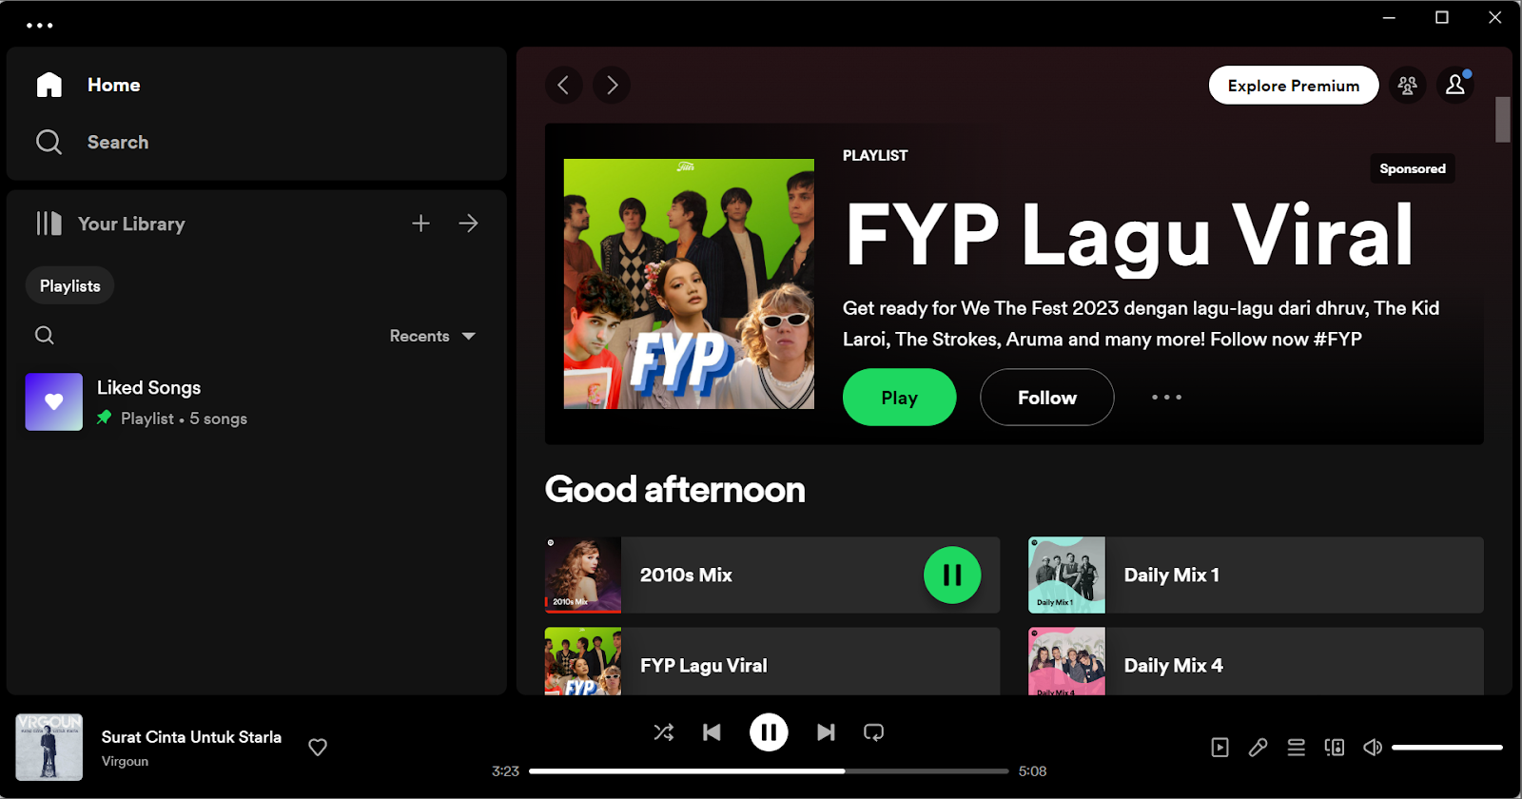
Task: Open the Now Playing view
Action: 1220,748
